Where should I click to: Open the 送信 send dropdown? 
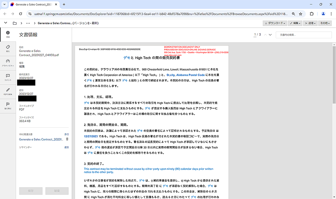310,23
